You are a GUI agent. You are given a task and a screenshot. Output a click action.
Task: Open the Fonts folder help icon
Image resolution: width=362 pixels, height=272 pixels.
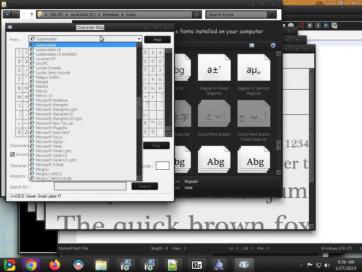(x=273, y=45)
